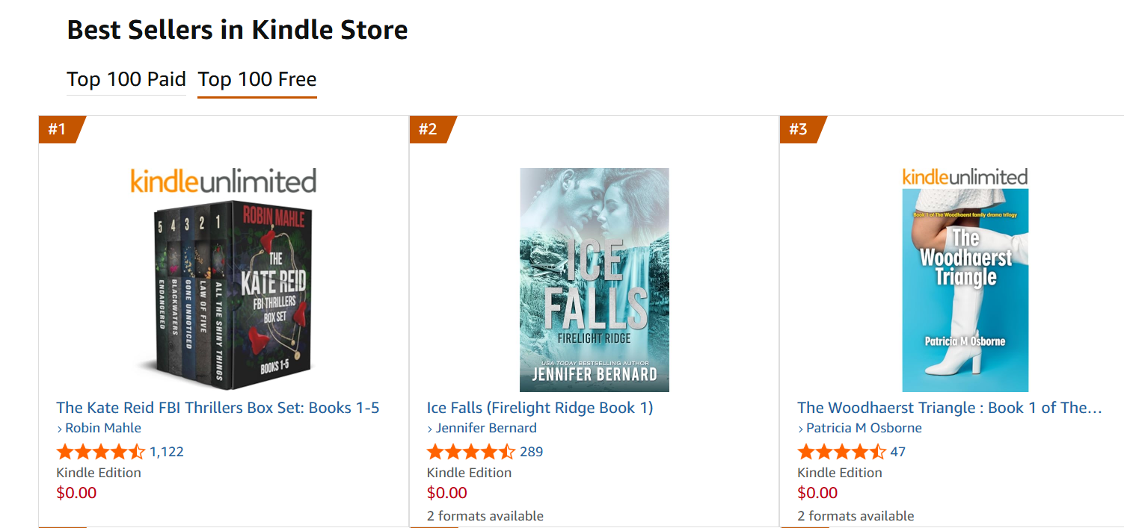
Task: Click the Ice Falls book cover
Action: (x=594, y=280)
